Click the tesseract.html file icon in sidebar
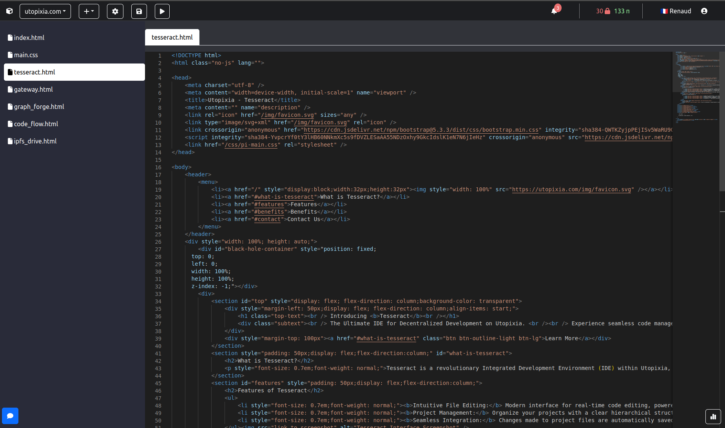Image resolution: width=725 pixels, height=428 pixels. pyautogui.click(x=10, y=72)
